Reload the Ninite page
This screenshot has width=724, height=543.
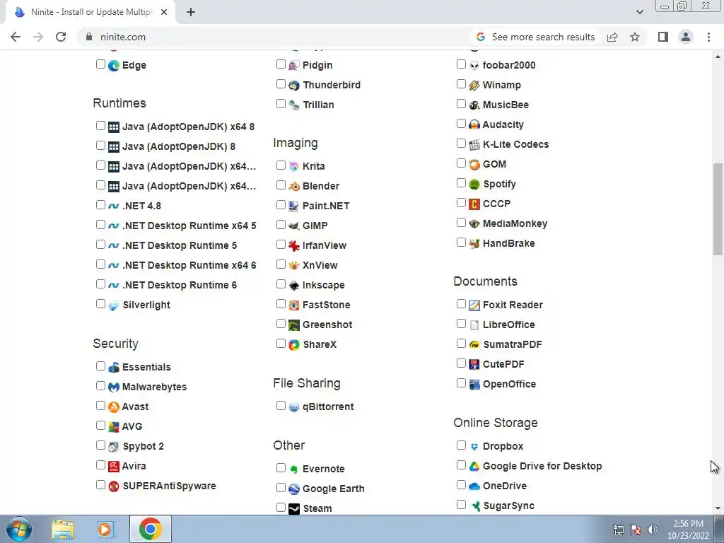tap(61, 37)
